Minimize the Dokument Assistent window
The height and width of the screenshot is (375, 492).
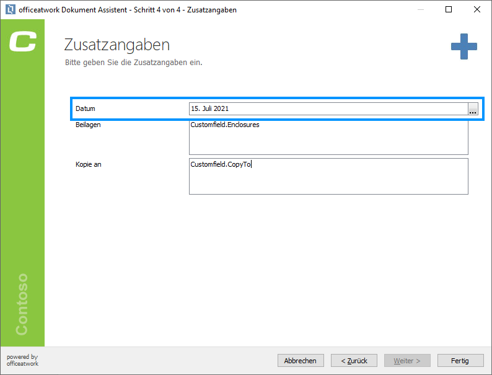coord(421,9)
